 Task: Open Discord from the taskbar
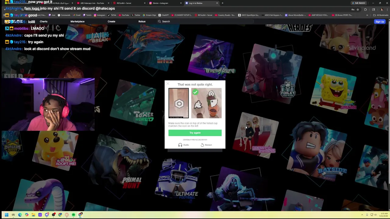(47, 215)
